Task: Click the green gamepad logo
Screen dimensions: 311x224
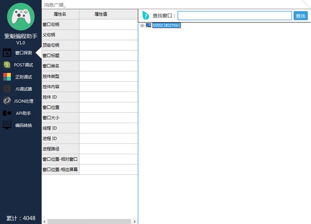Action: [x=21, y=17]
